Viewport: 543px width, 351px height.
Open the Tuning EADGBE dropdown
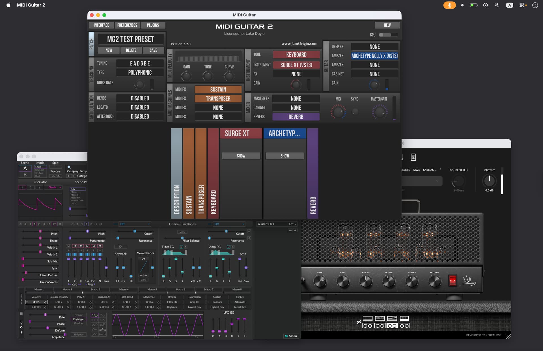(x=140, y=63)
